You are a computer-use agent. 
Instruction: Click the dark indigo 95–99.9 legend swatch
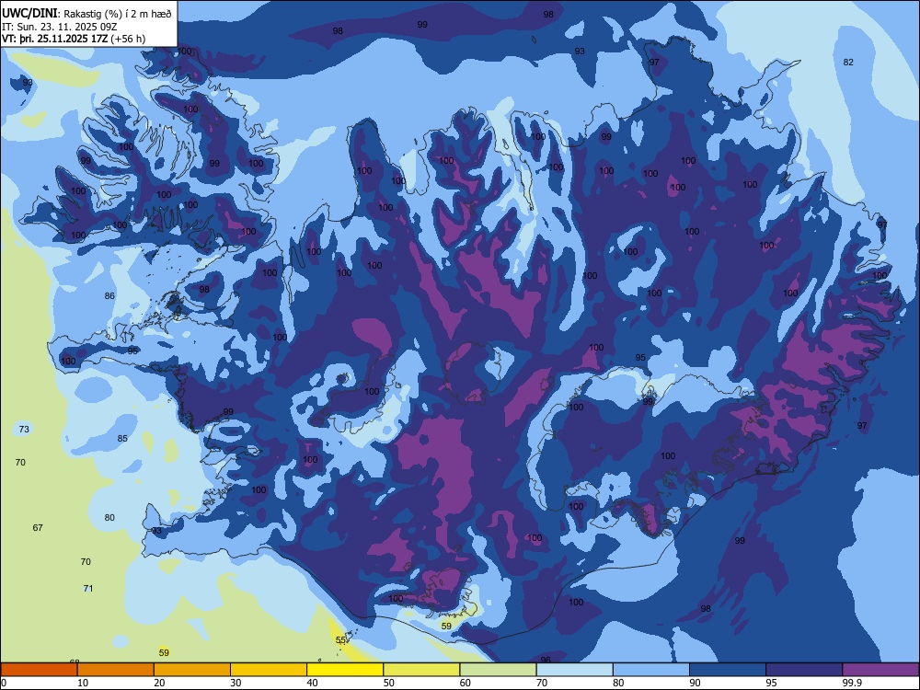tap(804, 670)
